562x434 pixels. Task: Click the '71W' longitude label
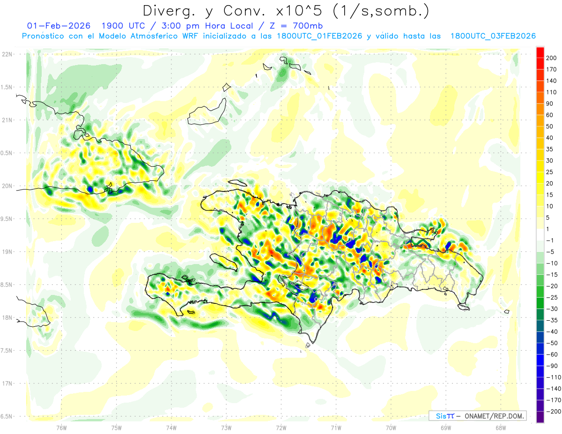coord(336,427)
